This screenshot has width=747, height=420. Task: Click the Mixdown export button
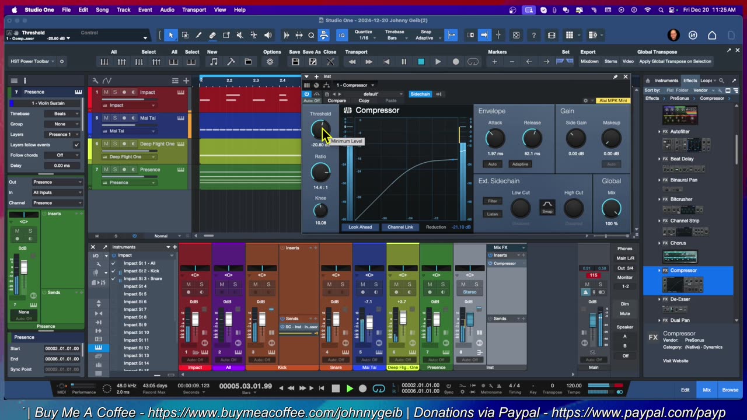click(589, 61)
